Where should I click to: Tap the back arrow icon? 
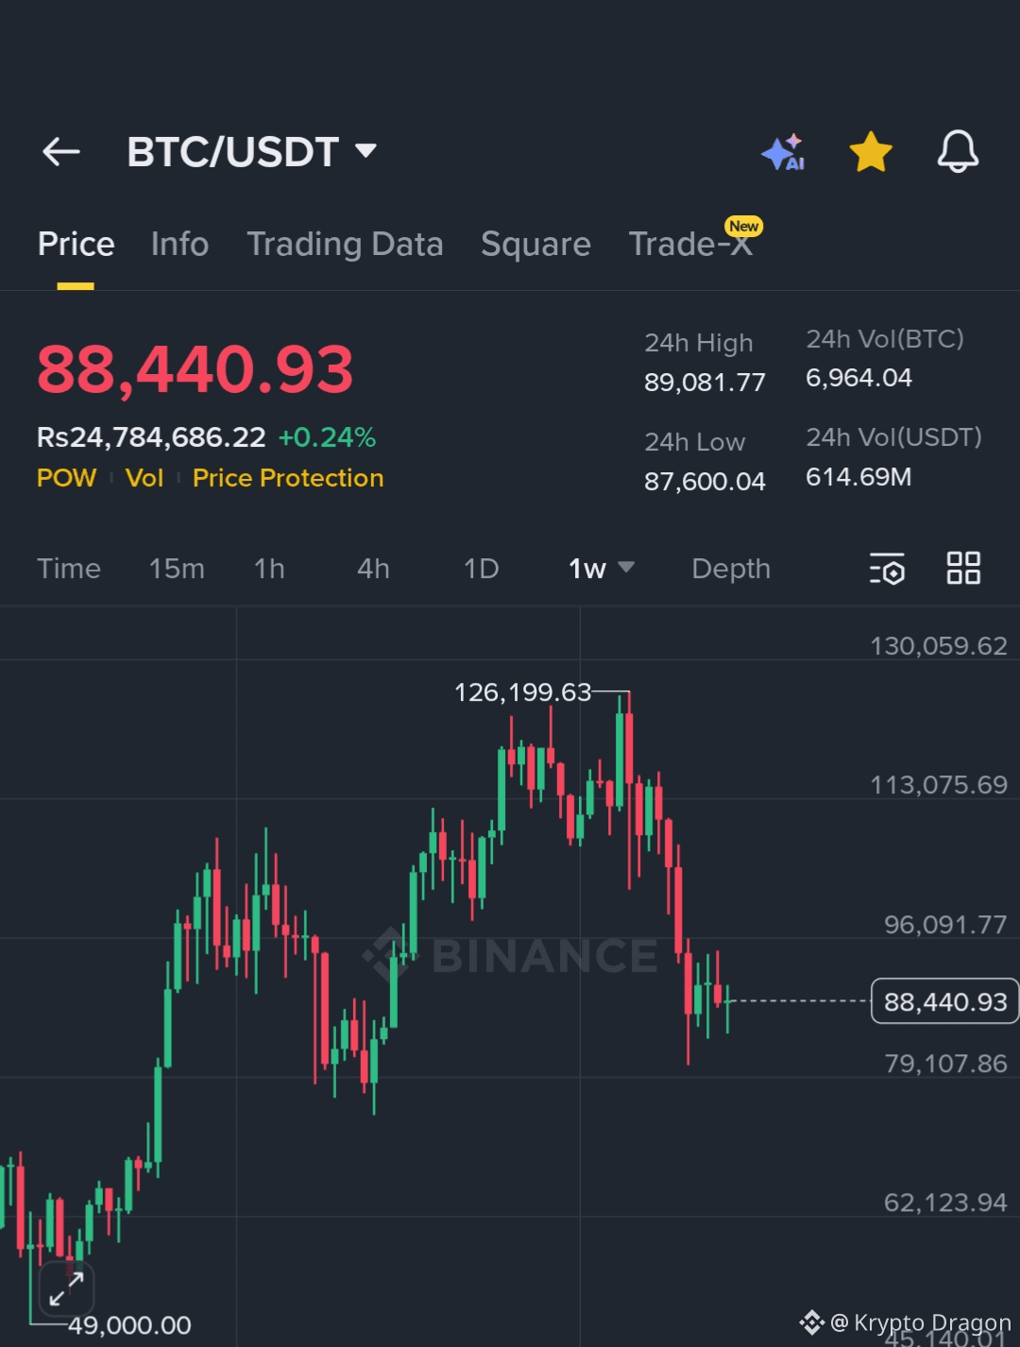[61, 151]
